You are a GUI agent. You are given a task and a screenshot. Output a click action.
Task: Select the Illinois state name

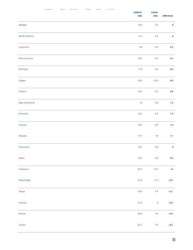coord(22,225)
